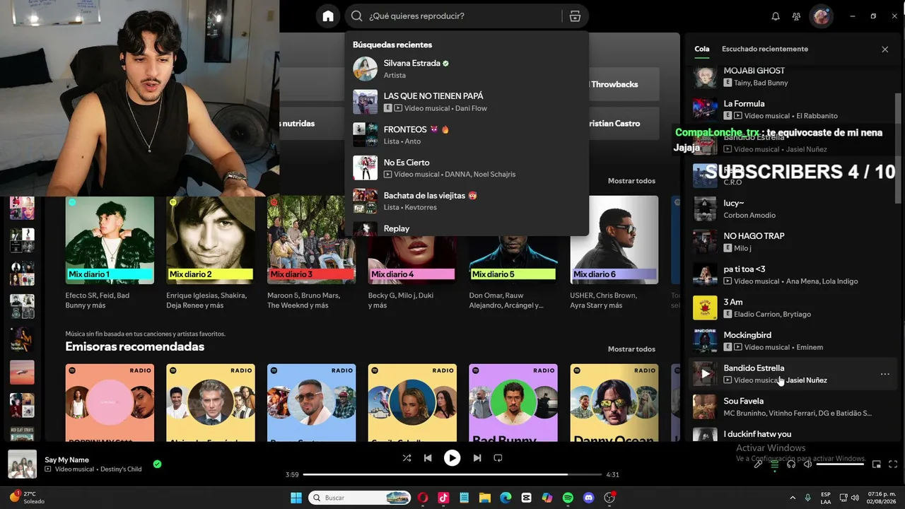Open the Bad Bunny radio card
The image size is (905, 509).
click(x=513, y=403)
